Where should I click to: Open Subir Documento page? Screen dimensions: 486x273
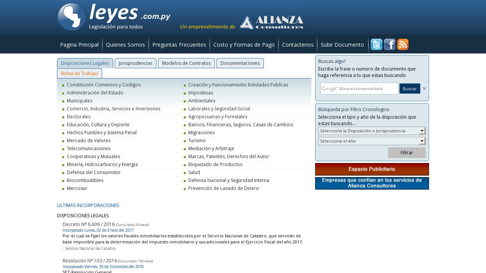click(x=342, y=45)
